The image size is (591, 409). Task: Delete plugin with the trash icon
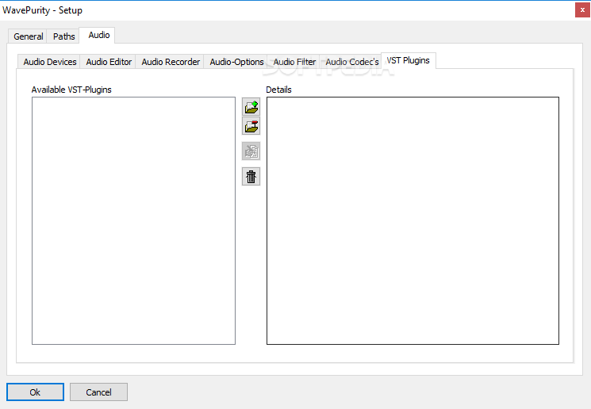[251, 176]
